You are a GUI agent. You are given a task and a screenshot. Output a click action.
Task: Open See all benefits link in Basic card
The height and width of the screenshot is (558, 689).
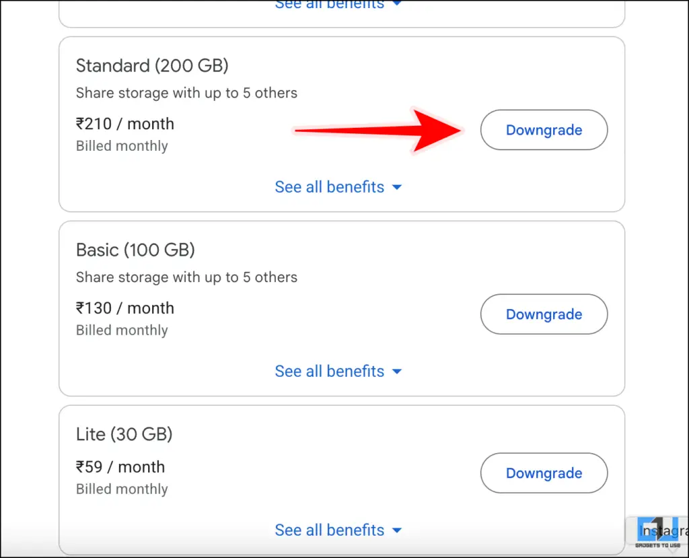coord(329,372)
